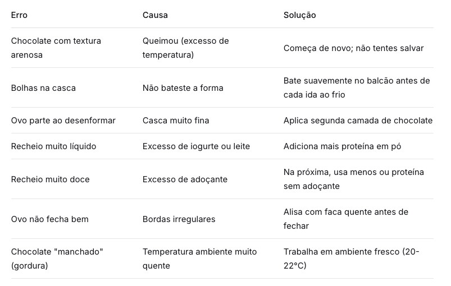451x286 pixels.
Task: Select "Começa de novo; não tentes salvar" text
Action: [353, 48]
